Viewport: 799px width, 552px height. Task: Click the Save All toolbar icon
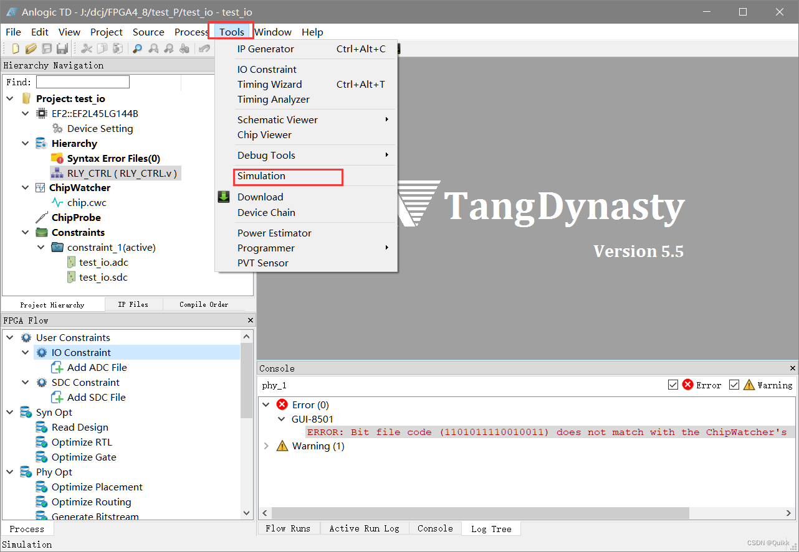click(62, 49)
